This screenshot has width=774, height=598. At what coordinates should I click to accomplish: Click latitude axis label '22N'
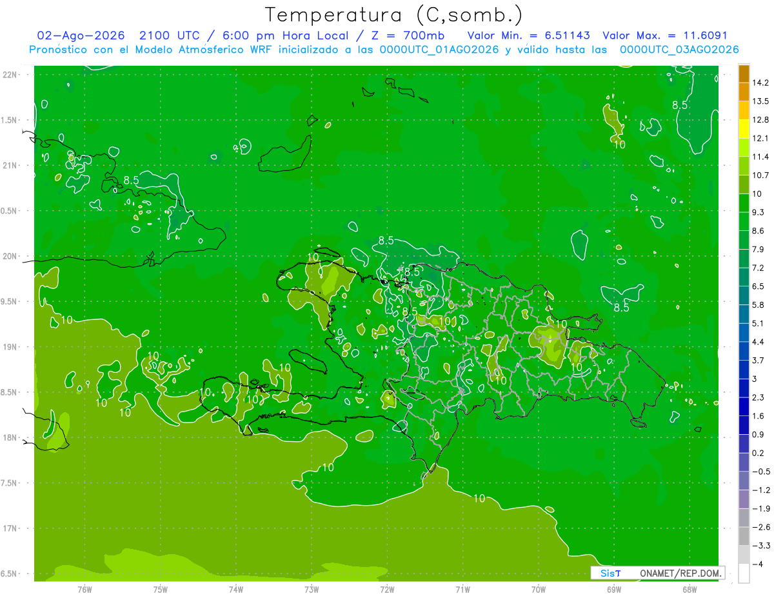pos(10,75)
